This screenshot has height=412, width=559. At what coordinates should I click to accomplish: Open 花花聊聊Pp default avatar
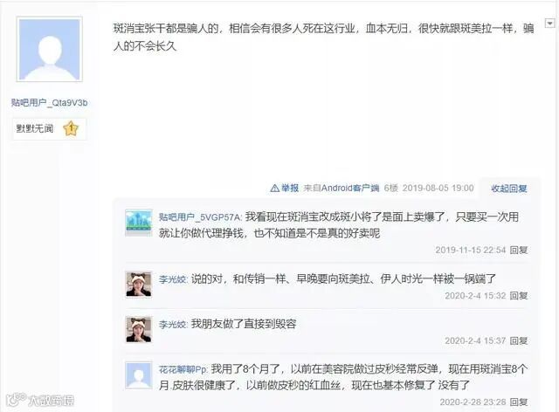[138, 375]
